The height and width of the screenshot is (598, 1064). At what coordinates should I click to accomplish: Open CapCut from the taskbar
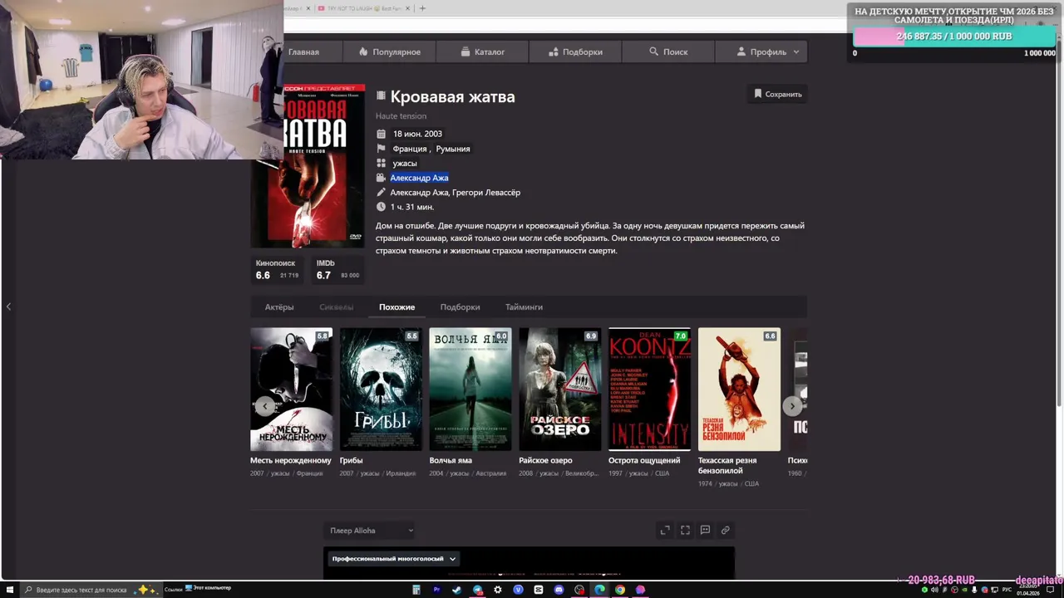(539, 590)
